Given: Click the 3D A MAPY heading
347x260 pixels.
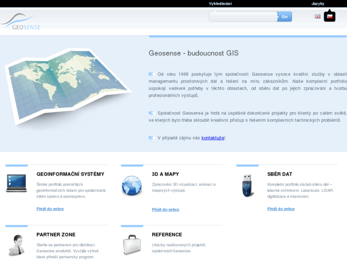Looking at the screenshot, I should 165,174.
